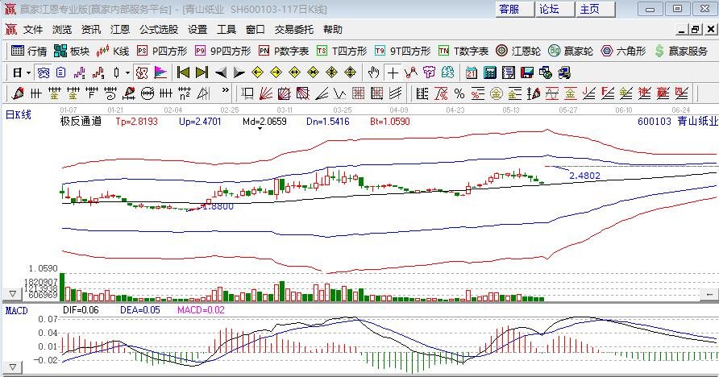719x377 pixels.
Task: Select the circled 金 golden ratio tool
Action: point(497,94)
